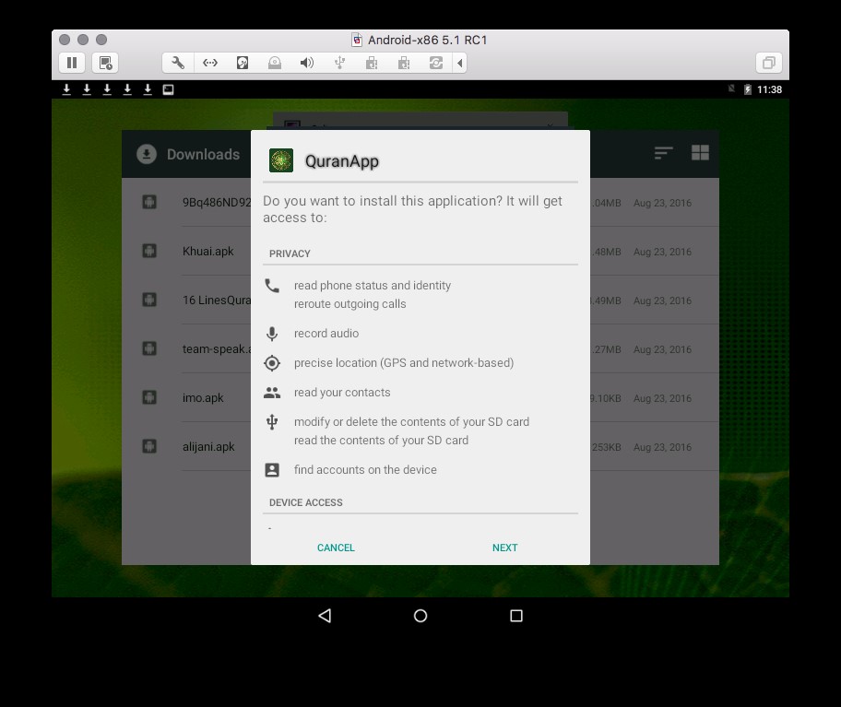Image resolution: width=841 pixels, height=707 pixels.
Task: Click the network adapter icon in toolbar
Action: 210,63
